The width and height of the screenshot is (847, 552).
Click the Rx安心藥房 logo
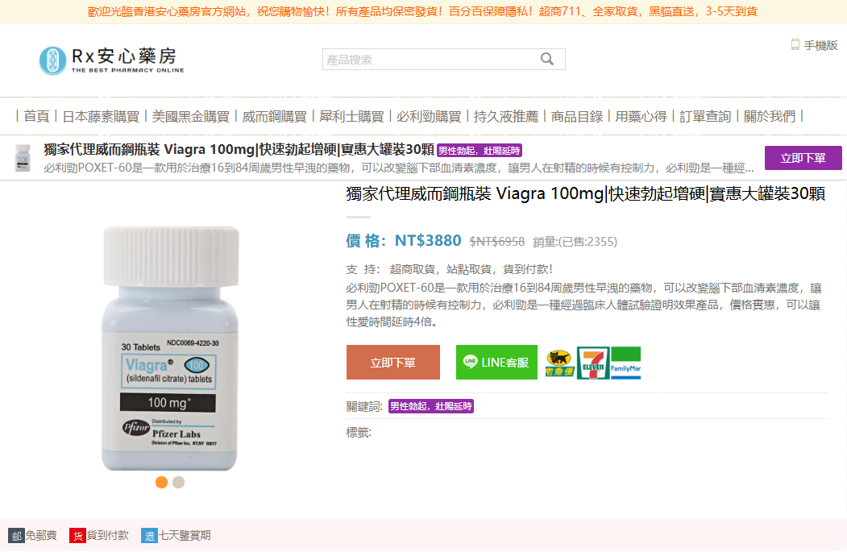[112, 60]
